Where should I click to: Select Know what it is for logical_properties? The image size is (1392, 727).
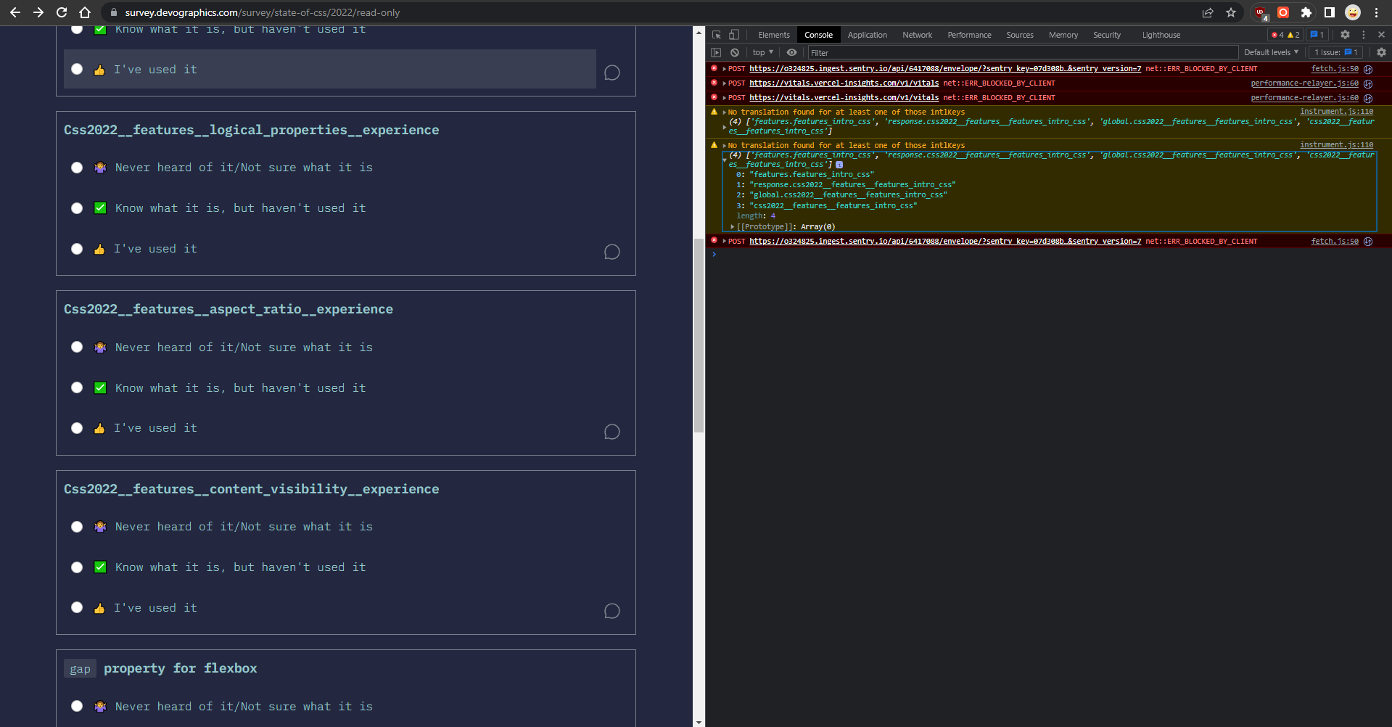77,208
